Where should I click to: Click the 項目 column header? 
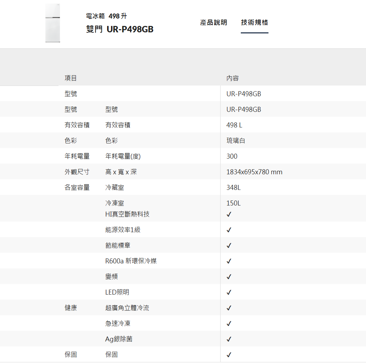(71, 78)
